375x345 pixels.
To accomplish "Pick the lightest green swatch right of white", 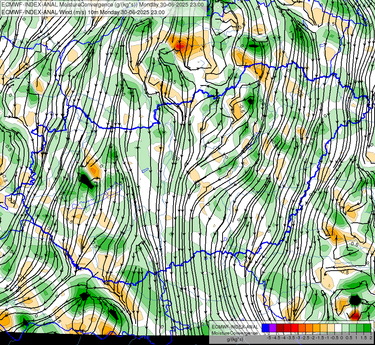I will [x=346, y=328].
